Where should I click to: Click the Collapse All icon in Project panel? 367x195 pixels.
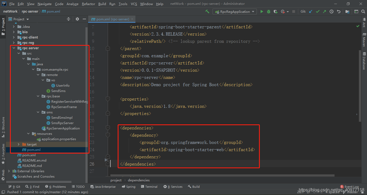coord(69,19)
